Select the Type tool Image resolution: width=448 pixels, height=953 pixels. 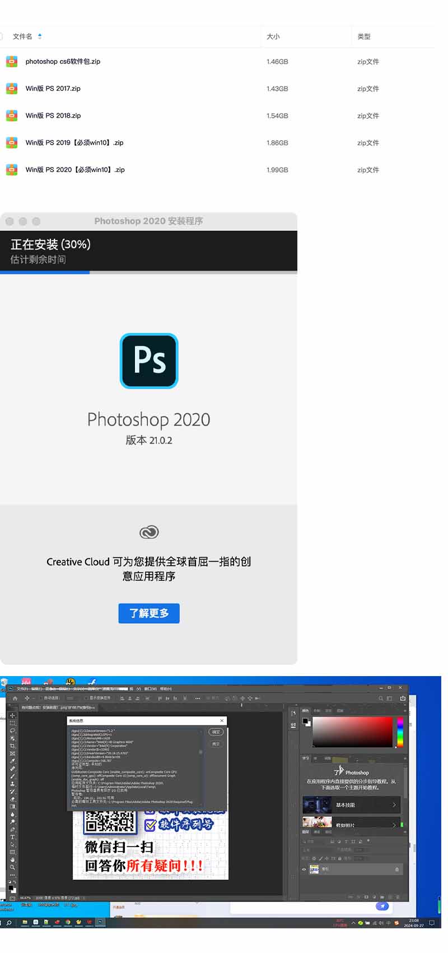(12, 836)
